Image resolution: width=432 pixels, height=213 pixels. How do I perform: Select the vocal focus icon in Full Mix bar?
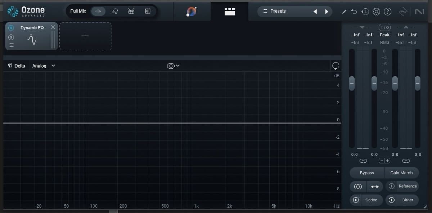click(x=115, y=11)
